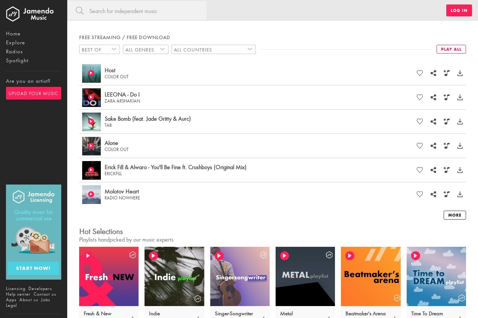The image size is (478, 318).
Task: Click the Log In button
Action: [459, 10]
